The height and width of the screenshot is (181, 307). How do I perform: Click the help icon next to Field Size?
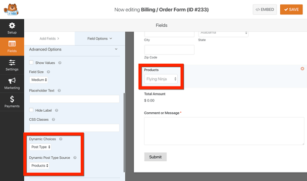49,72
